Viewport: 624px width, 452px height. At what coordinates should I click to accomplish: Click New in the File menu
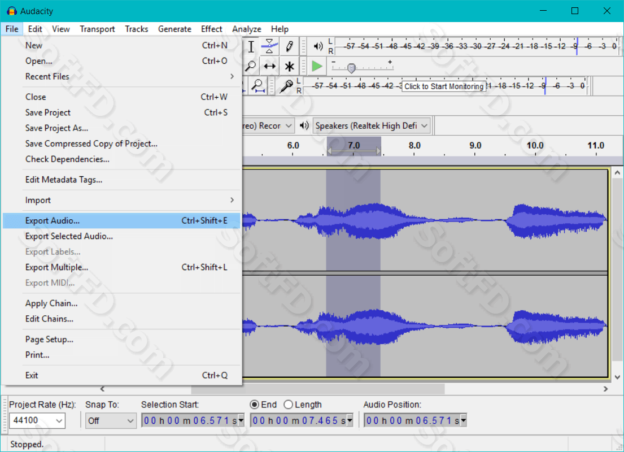click(121, 45)
